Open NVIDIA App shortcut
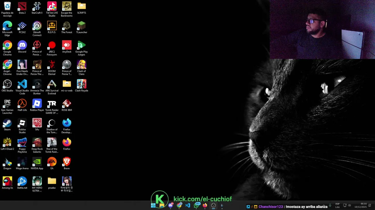375x210 pixels. pos(37,164)
